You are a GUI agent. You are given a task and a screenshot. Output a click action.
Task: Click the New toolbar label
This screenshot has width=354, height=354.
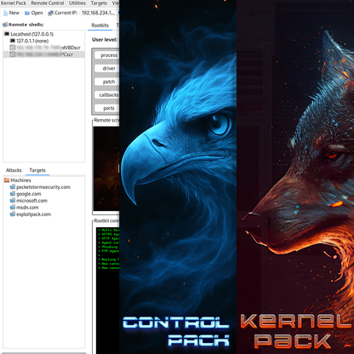coord(14,13)
